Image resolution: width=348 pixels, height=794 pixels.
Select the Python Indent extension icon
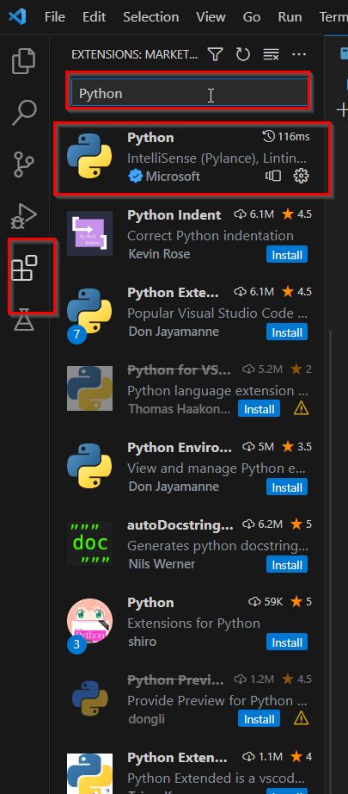point(90,233)
